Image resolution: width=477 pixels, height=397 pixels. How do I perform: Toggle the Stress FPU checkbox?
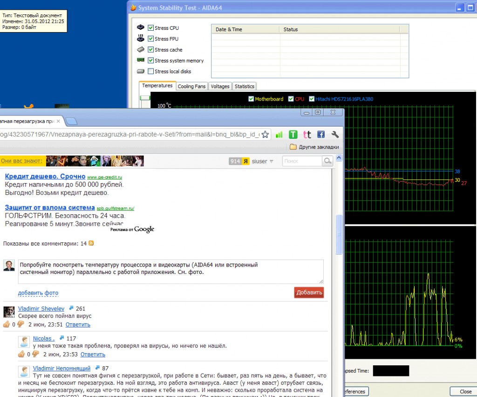point(150,39)
